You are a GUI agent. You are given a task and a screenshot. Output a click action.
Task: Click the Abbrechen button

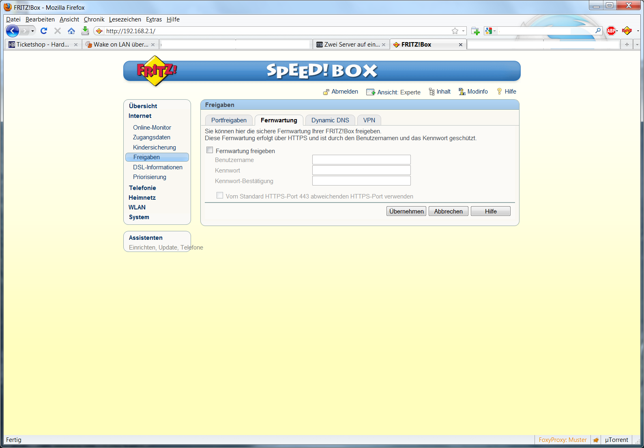click(x=449, y=211)
